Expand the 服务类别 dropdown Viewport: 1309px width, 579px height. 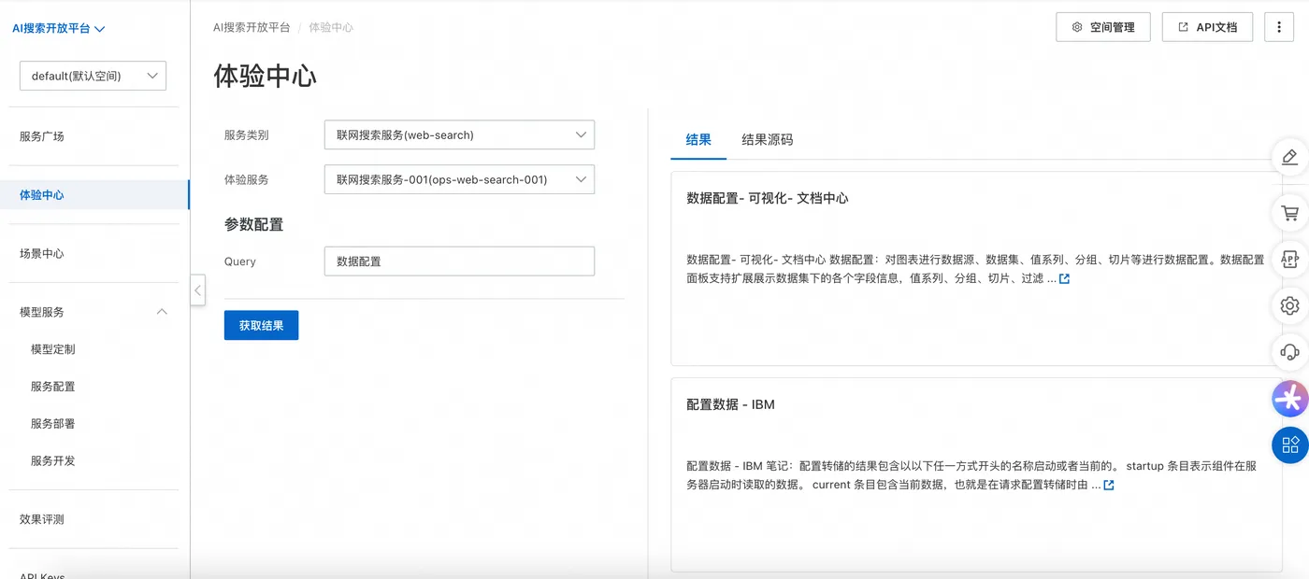pyautogui.click(x=459, y=134)
